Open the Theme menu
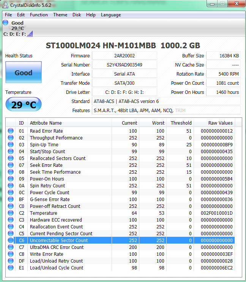This screenshot has width=246, height=282. pos(60,15)
